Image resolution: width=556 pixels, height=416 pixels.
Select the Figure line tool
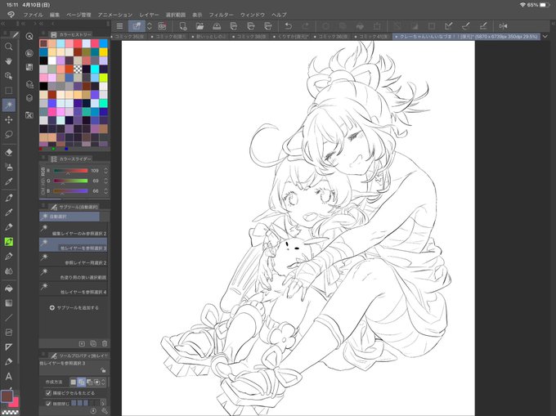(x=9, y=317)
